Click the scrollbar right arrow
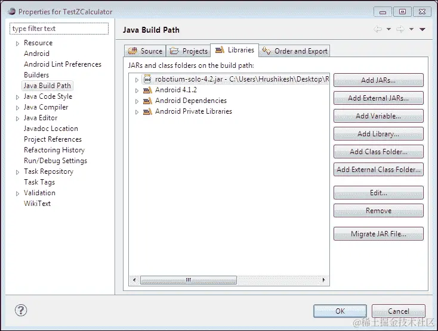 click(x=324, y=280)
